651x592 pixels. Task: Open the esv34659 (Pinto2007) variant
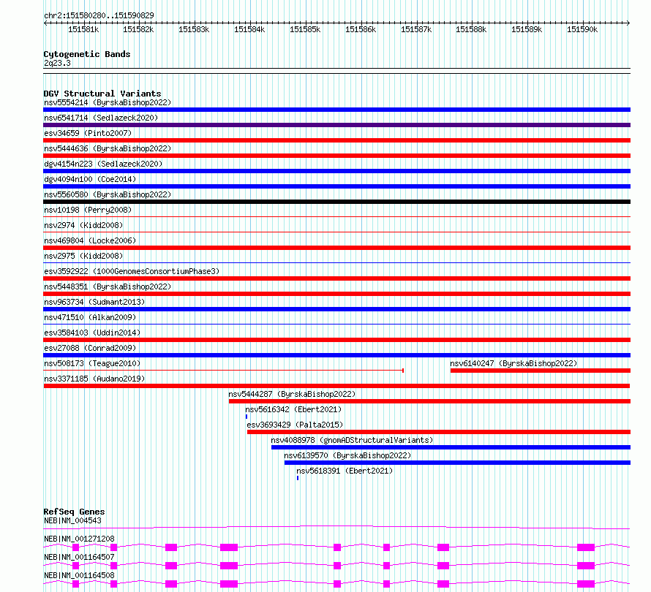88,133
